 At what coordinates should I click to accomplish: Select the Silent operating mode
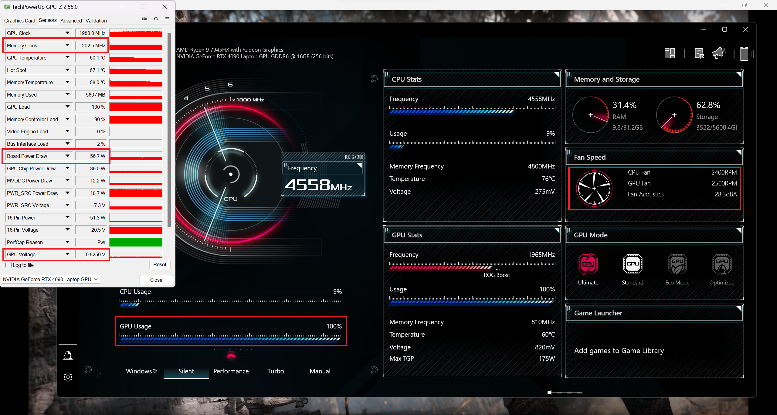[x=186, y=371]
